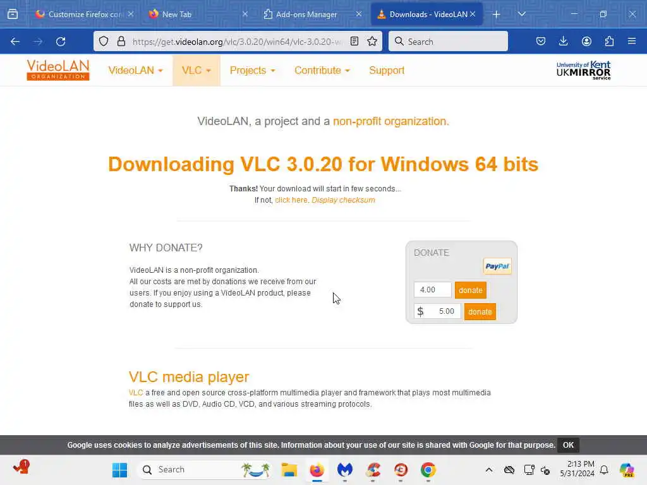Click Firefox icon in taskbar

tap(317, 470)
